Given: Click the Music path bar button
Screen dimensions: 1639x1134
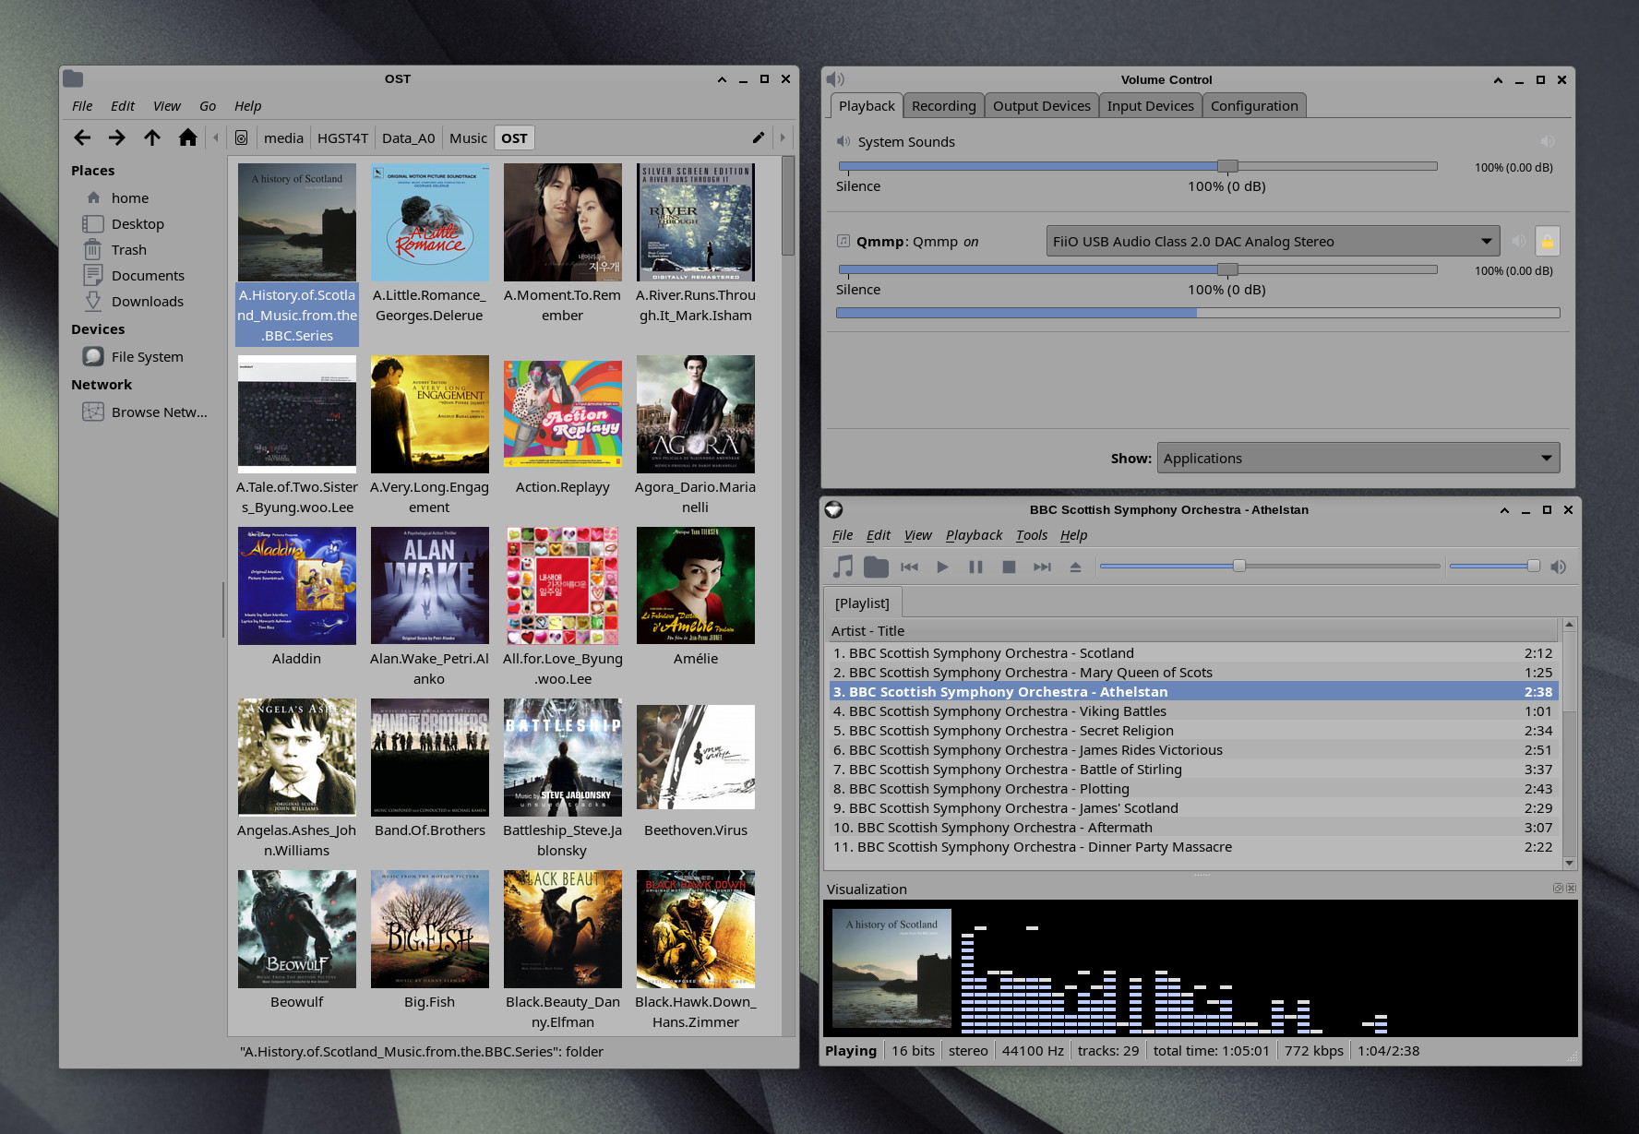Looking at the screenshot, I should click(x=468, y=138).
